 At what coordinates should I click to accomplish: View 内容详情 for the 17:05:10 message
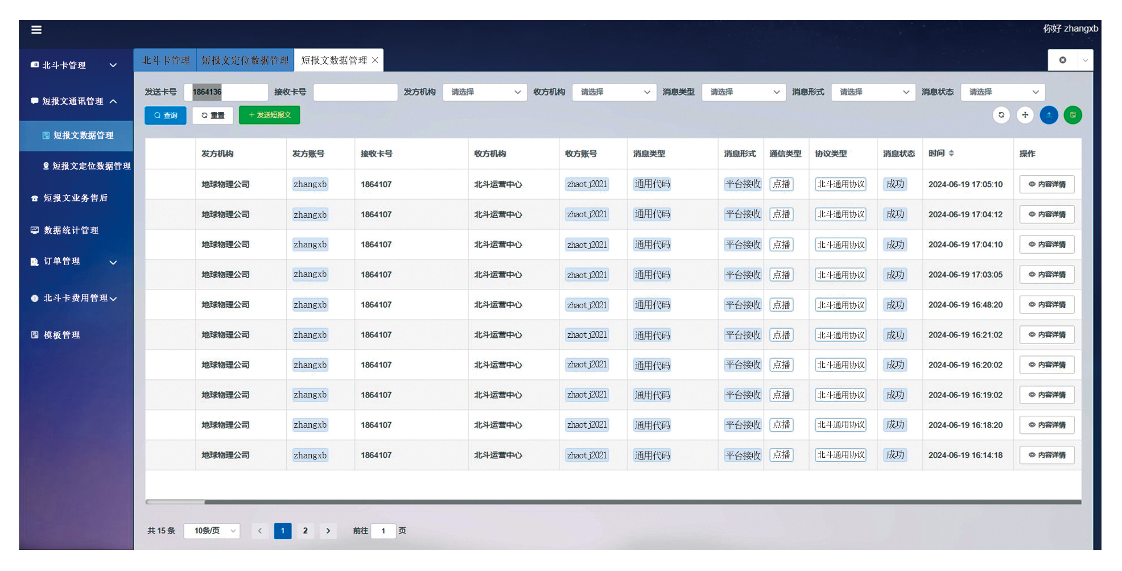pos(1046,184)
